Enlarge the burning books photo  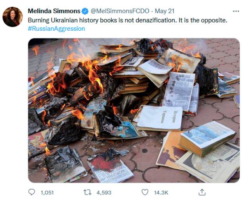134,110
